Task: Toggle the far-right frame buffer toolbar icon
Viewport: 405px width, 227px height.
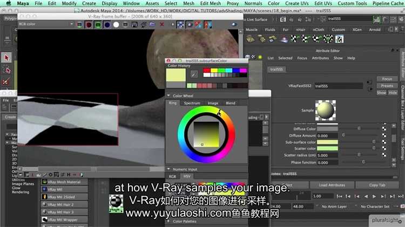Action: coord(234,24)
